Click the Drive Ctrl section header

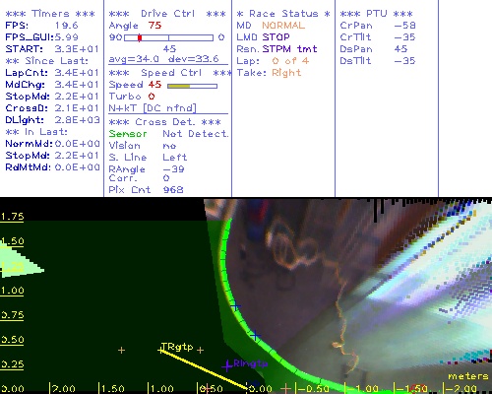(167, 14)
